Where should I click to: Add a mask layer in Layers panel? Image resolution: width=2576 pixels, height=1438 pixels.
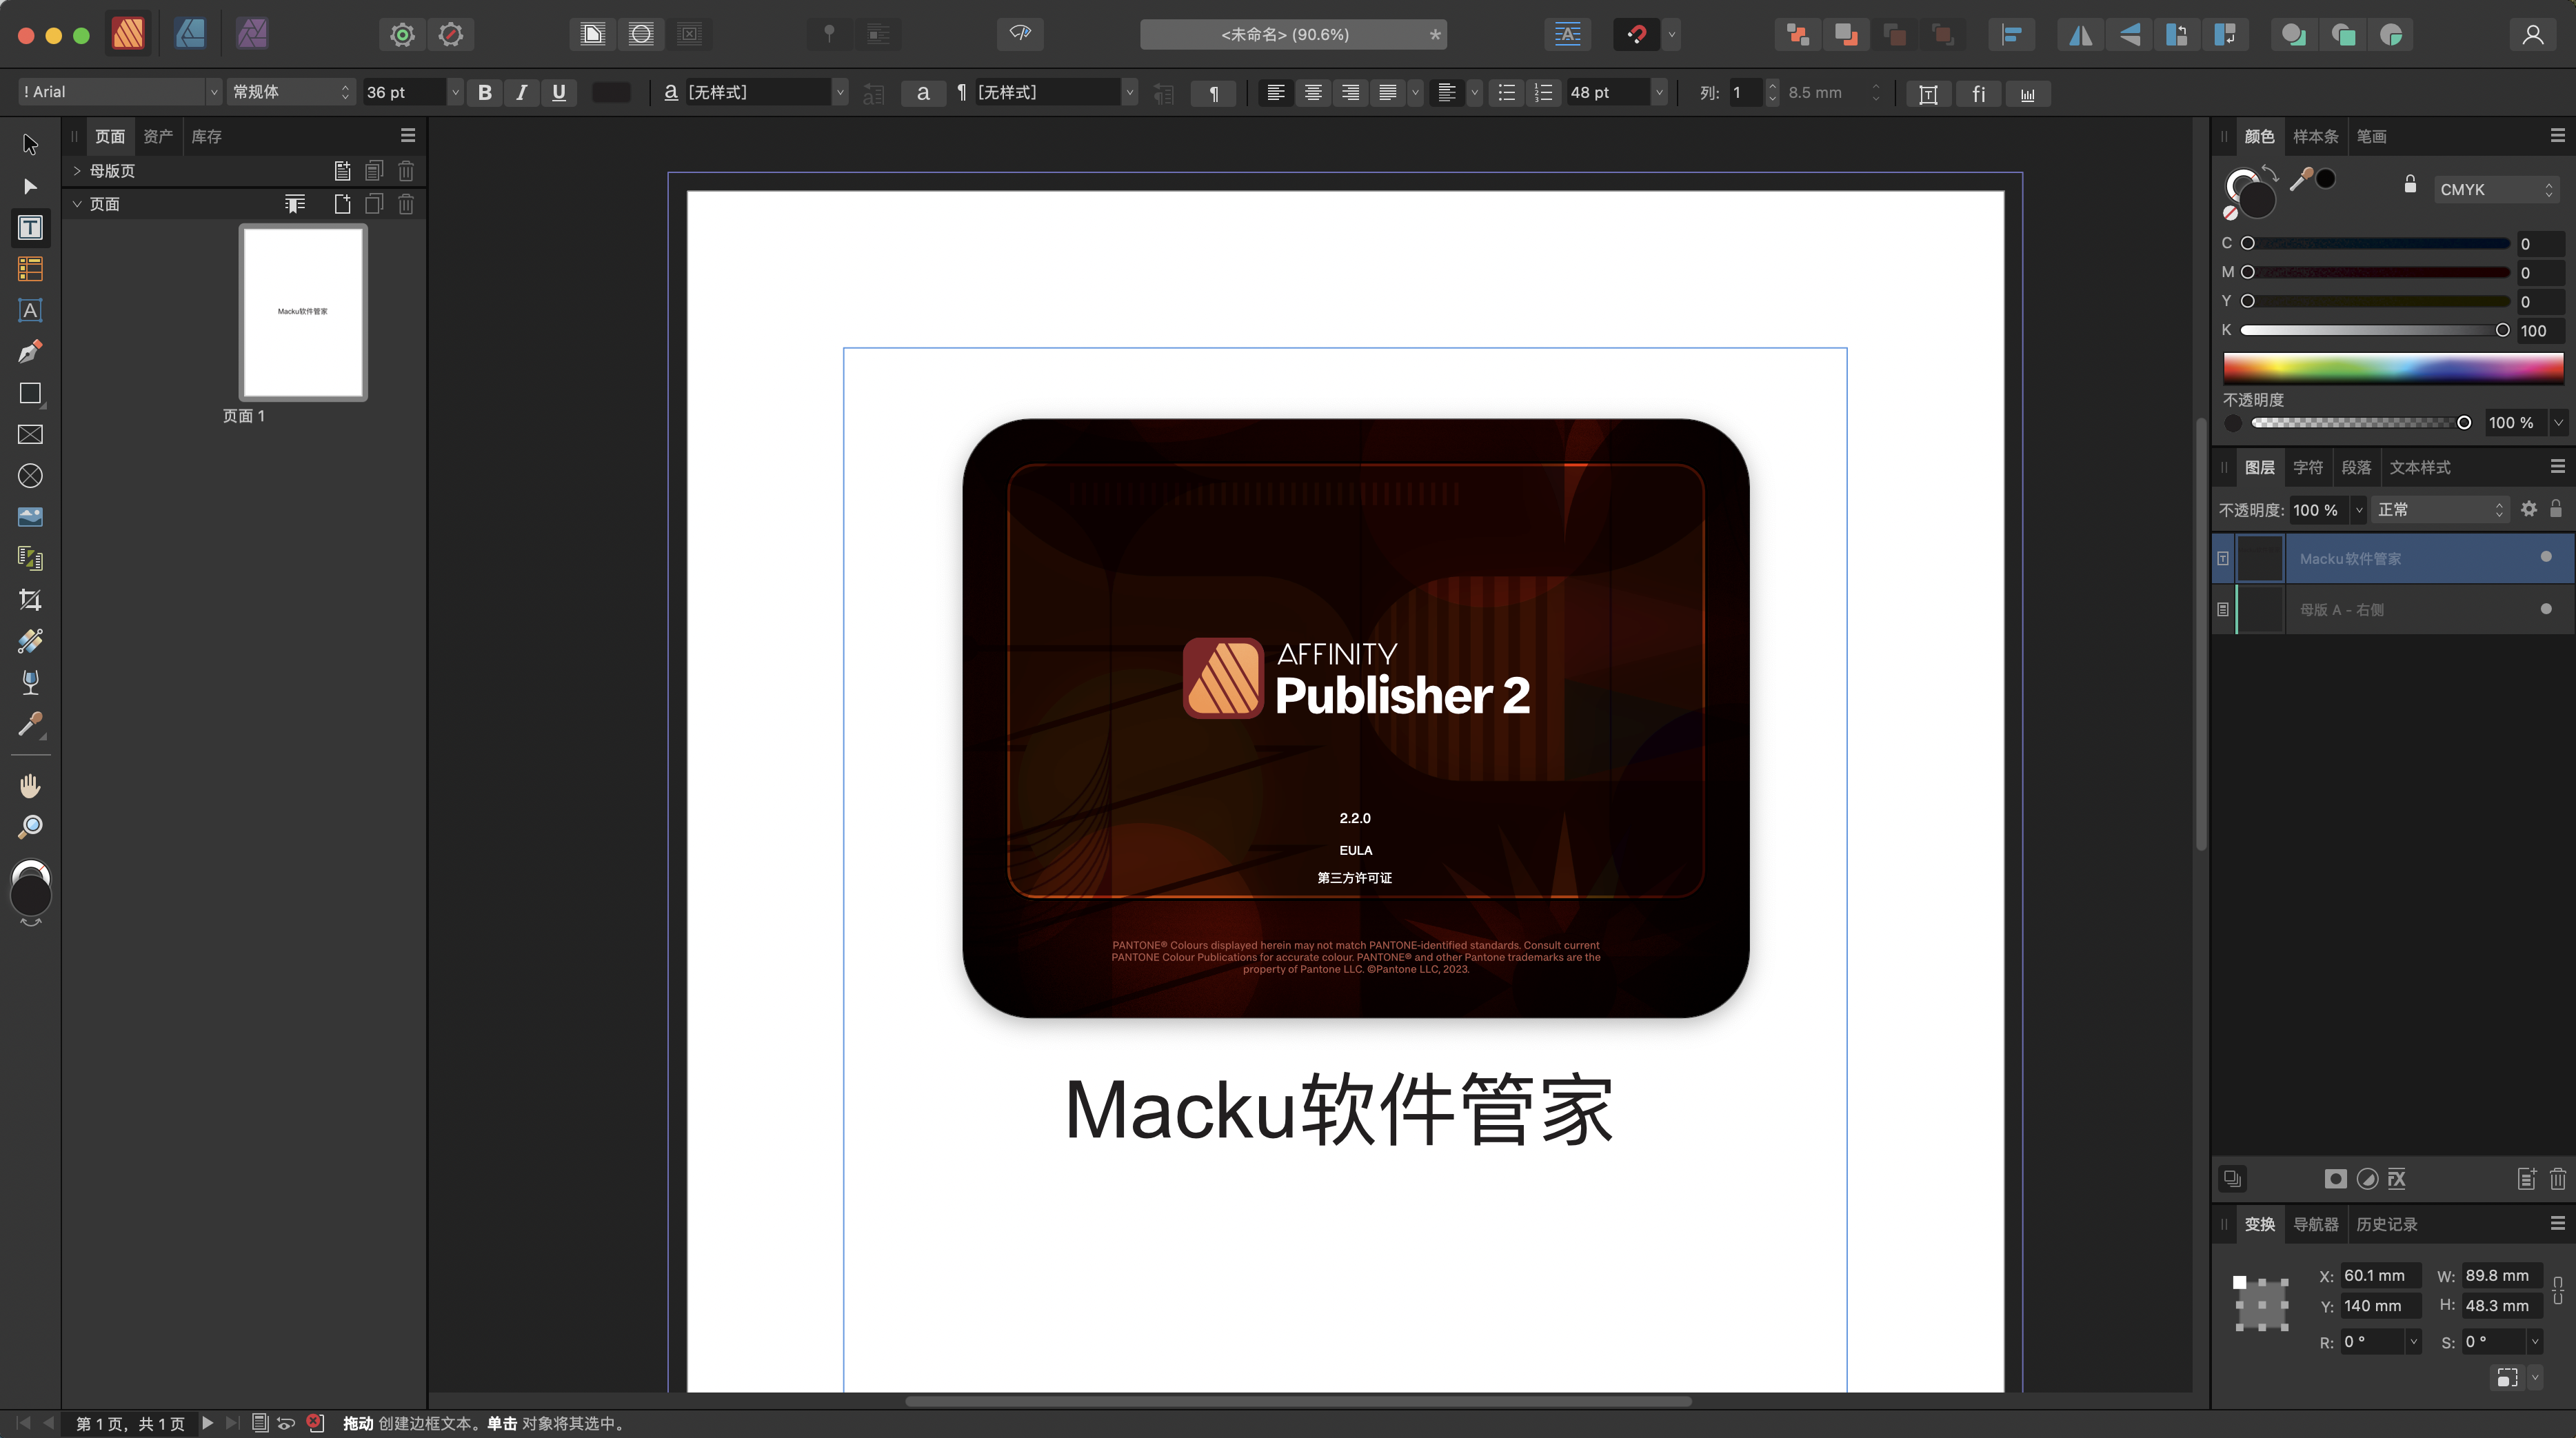tap(2335, 1179)
